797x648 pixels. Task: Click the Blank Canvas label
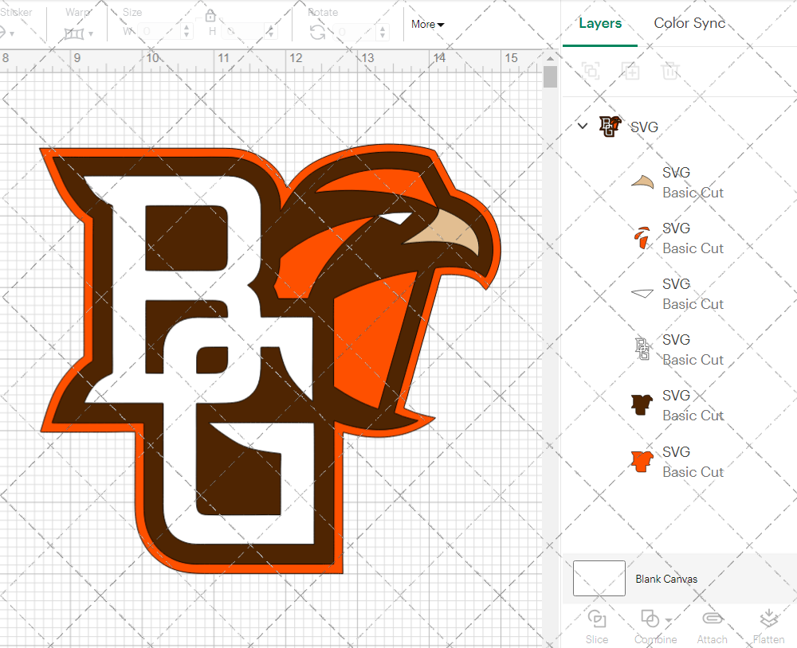(x=667, y=579)
